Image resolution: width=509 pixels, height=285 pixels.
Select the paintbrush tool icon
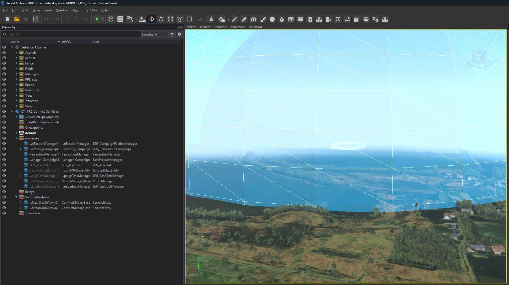tap(263, 19)
